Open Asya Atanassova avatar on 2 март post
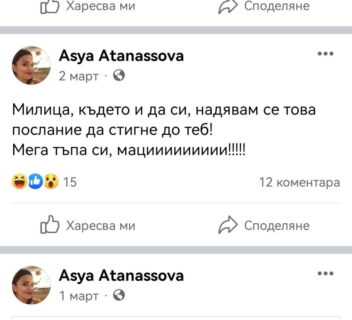Viewport: 352px width, 320px height. tap(32, 65)
